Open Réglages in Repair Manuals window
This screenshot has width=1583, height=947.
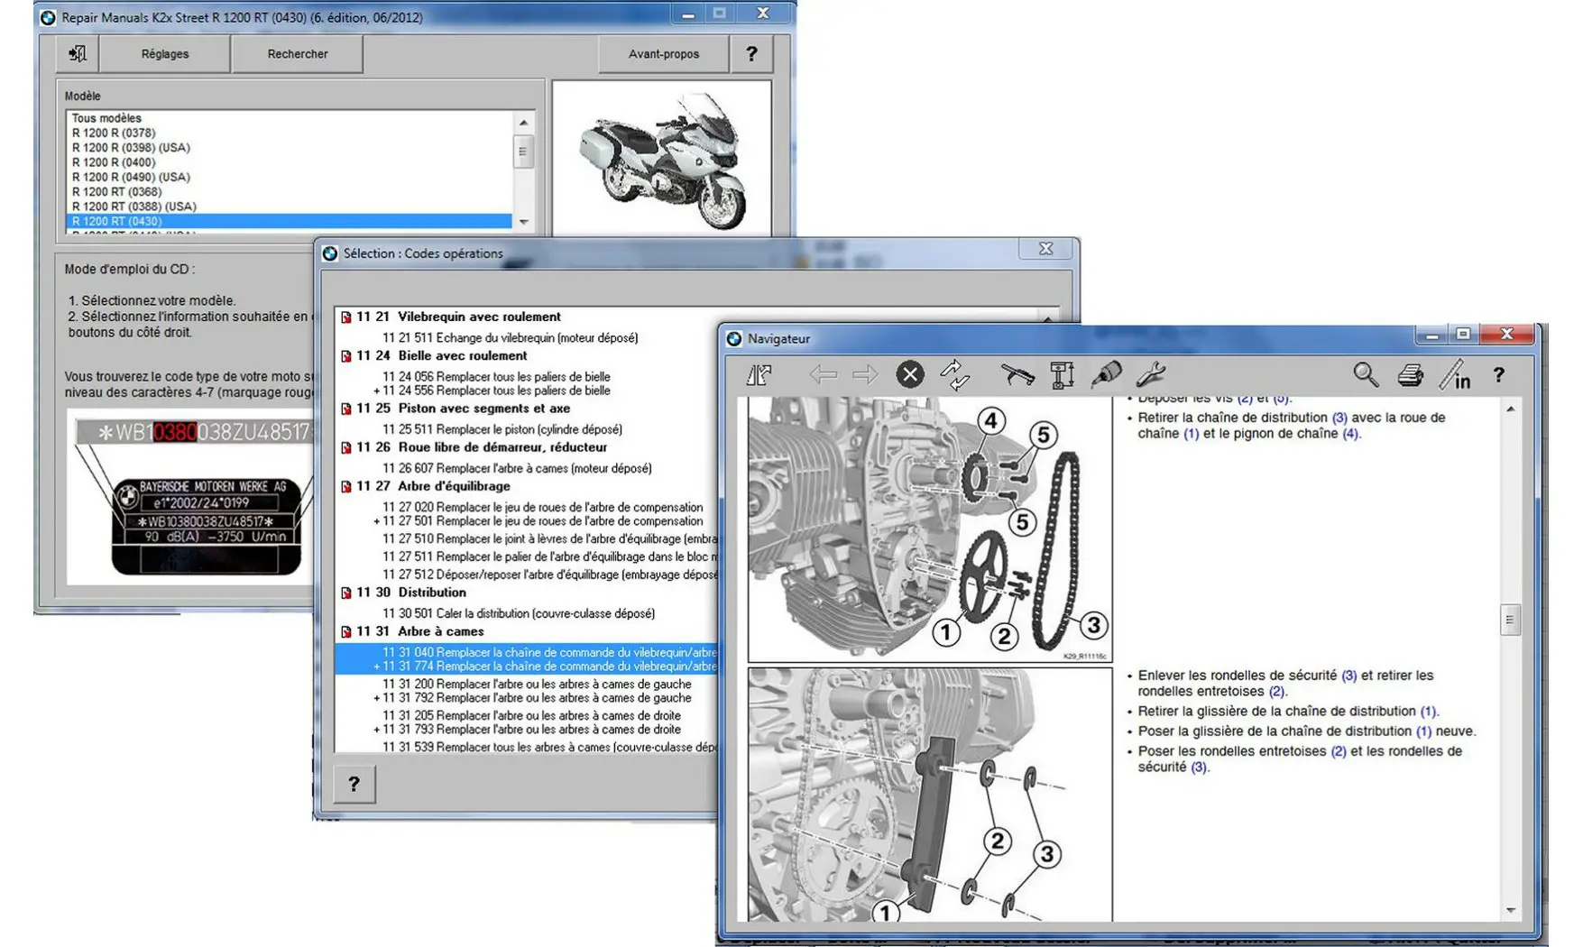(165, 54)
